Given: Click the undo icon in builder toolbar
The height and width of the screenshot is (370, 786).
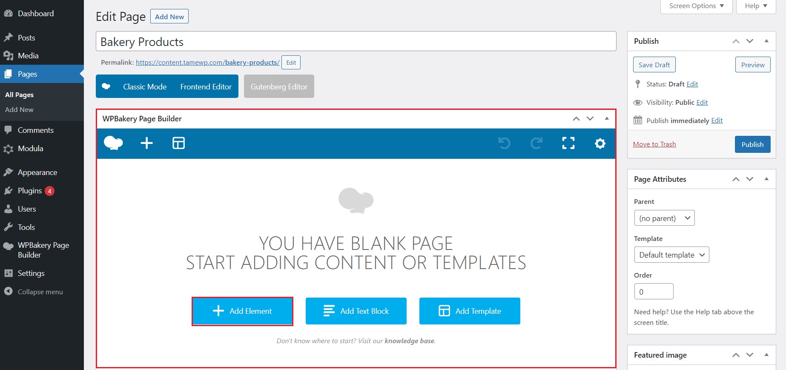Looking at the screenshot, I should (x=504, y=143).
